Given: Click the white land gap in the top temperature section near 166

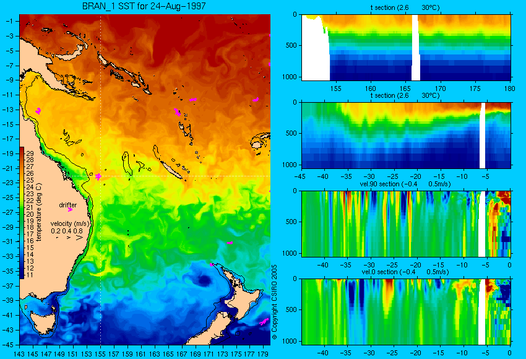Looking at the screenshot, I should 416,47.
